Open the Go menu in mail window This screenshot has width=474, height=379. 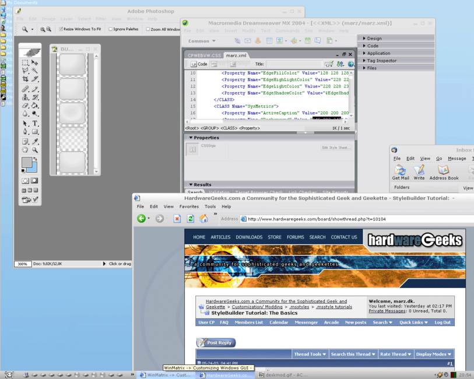pyautogui.click(x=439, y=159)
